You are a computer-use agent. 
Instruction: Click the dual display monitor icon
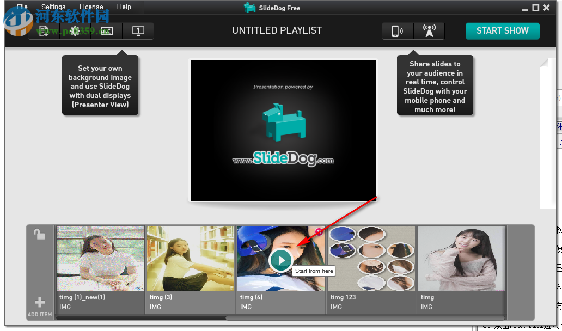point(138,31)
